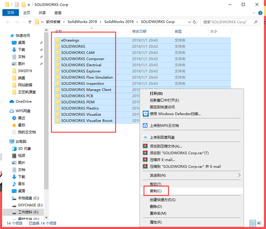Expand the address bar history dropdown

coord(189,22)
